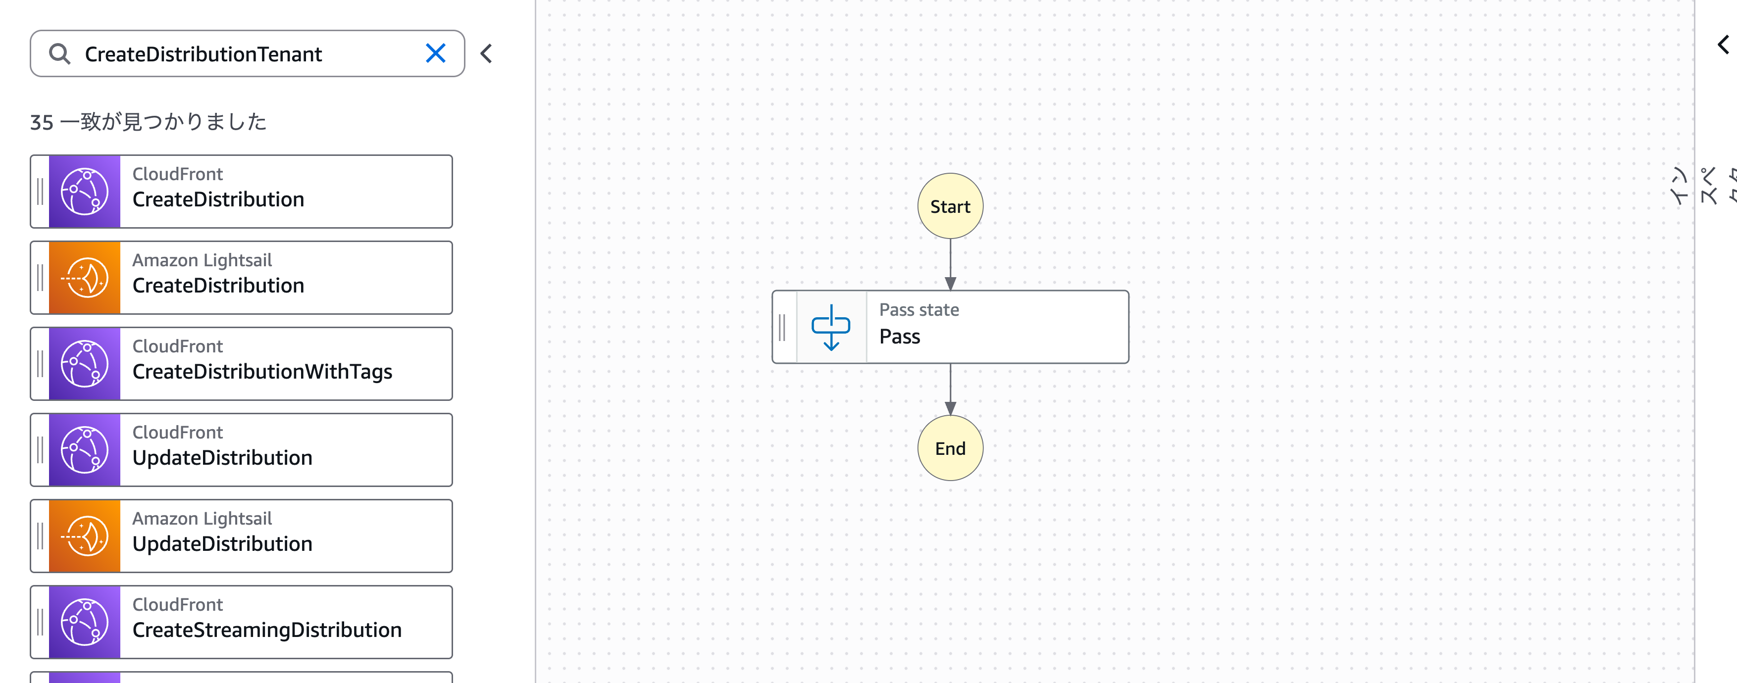Click the Lightsail UpdateDistribution icon
This screenshot has height=683, width=1737.
pos(85,536)
